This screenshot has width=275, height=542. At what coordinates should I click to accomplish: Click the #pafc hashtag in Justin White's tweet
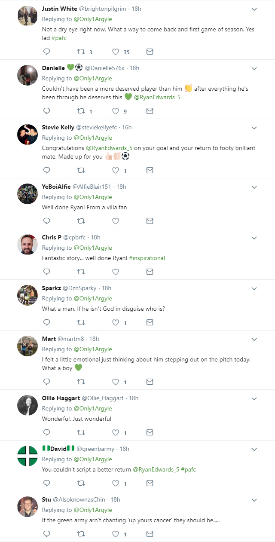pyautogui.click(x=59, y=38)
